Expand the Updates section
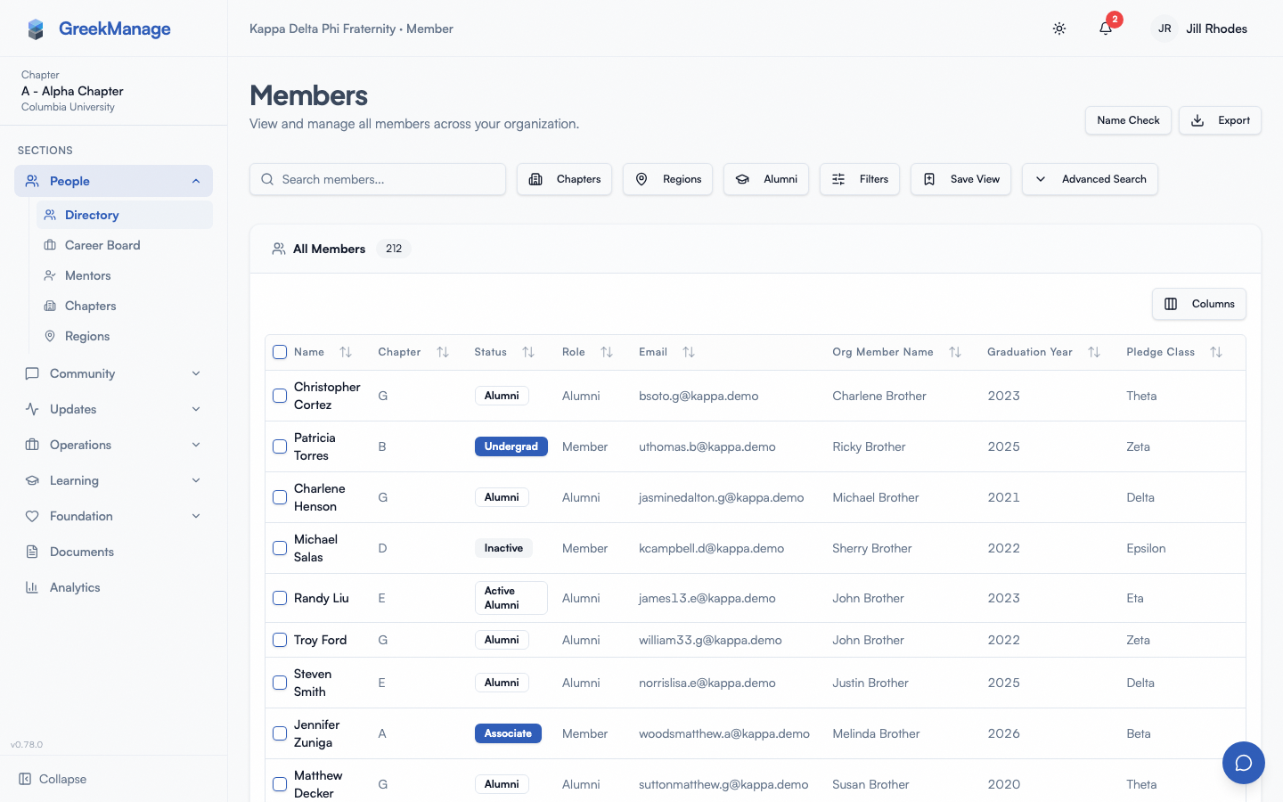This screenshot has height=802, width=1283. pyautogui.click(x=114, y=409)
